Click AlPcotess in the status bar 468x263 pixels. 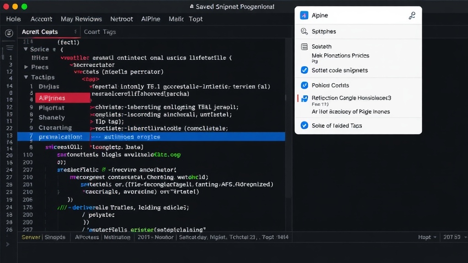pos(87,237)
